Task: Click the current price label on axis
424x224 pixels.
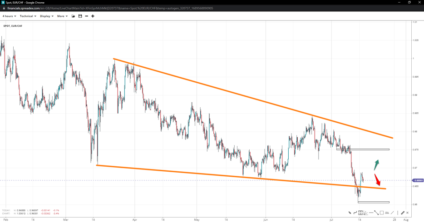Action: coord(418,180)
